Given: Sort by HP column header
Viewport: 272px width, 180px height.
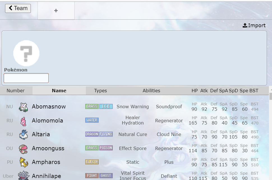Looking at the screenshot, I should tap(195, 91).
